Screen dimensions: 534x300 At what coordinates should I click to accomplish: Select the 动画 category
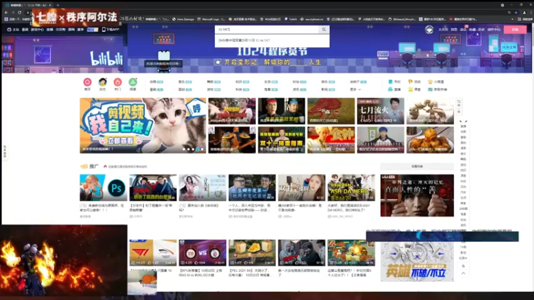coord(156,81)
